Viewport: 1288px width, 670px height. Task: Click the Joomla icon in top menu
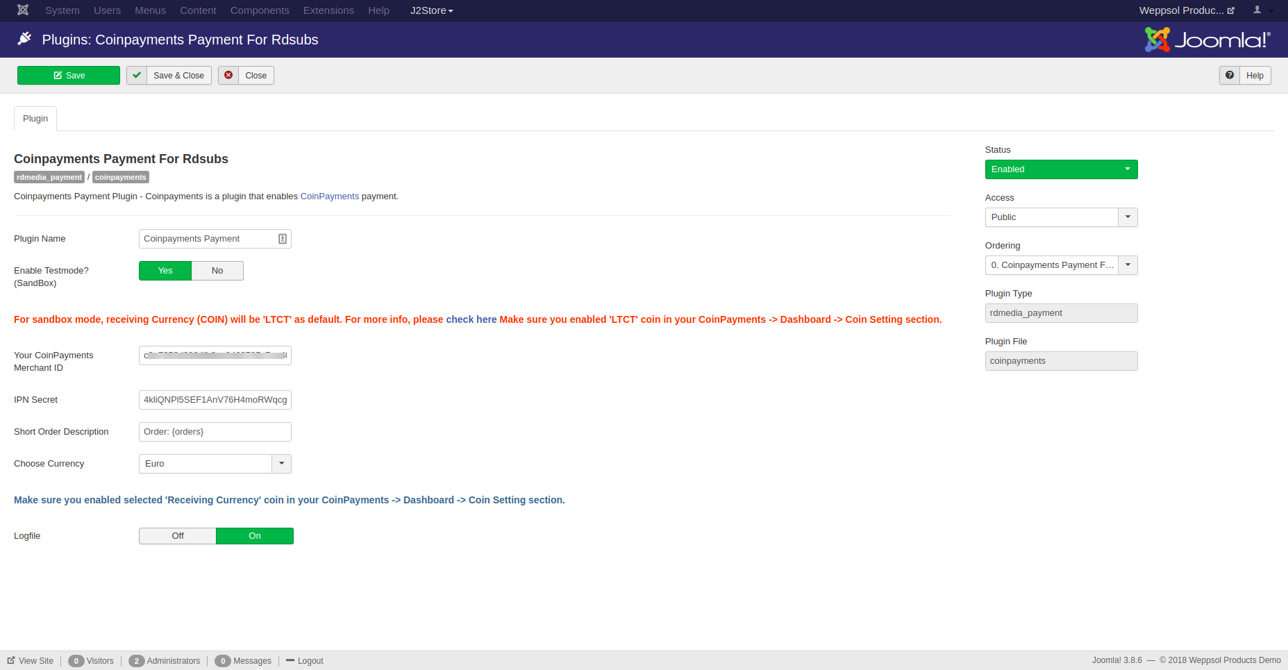[23, 10]
